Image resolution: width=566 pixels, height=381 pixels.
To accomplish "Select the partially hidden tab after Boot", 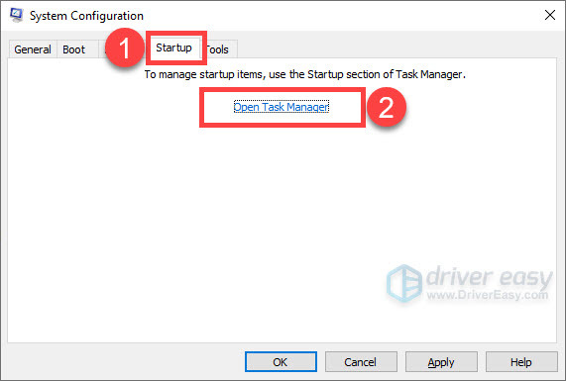I will click(x=102, y=49).
